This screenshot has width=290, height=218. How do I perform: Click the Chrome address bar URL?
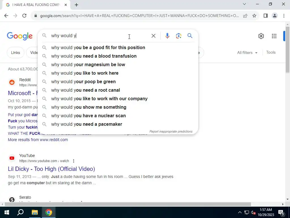pyautogui.click(x=139, y=16)
